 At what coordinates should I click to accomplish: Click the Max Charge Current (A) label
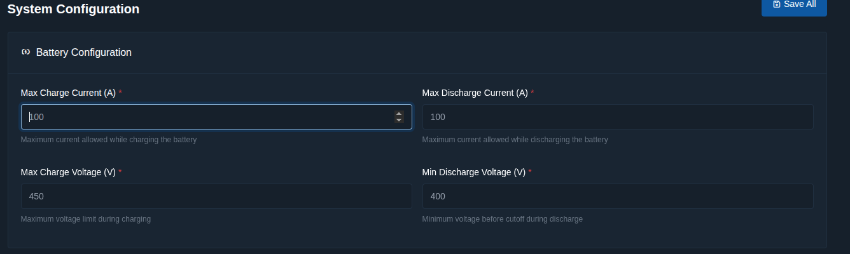click(x=68, y=93)
